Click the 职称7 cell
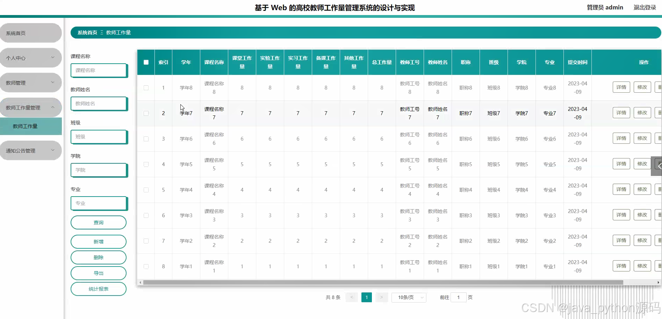The height and width of the screenshot is (319, 662). [x=466, y=113]
